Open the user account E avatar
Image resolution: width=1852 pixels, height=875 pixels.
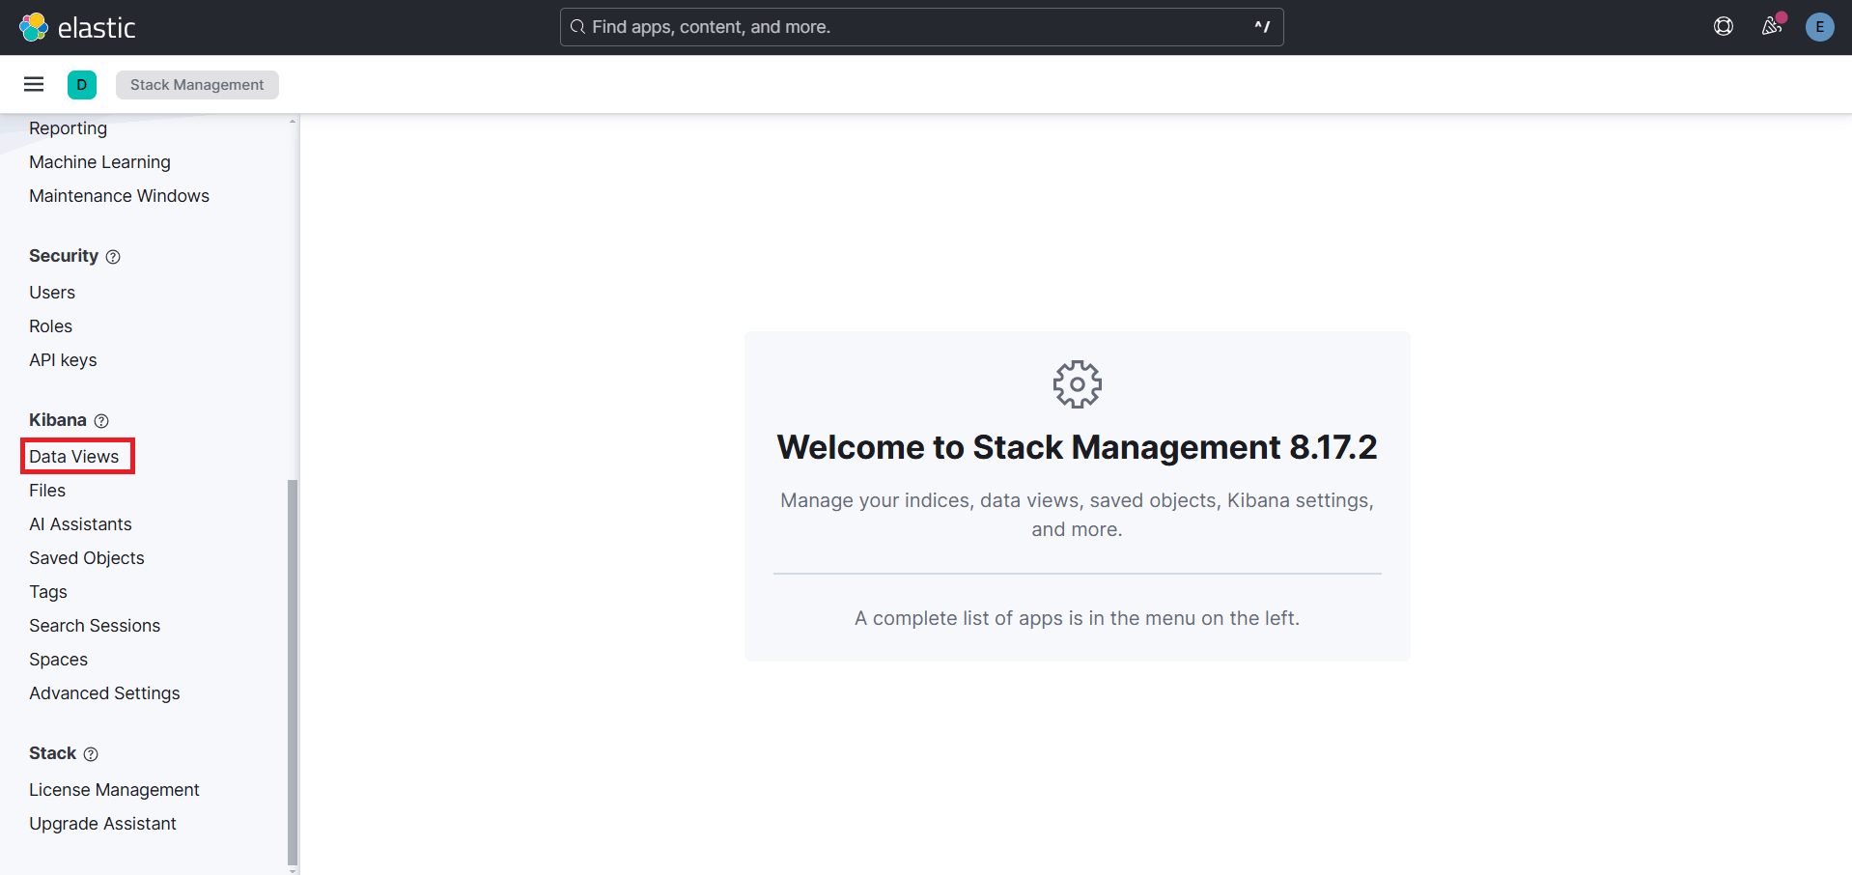1819,27
